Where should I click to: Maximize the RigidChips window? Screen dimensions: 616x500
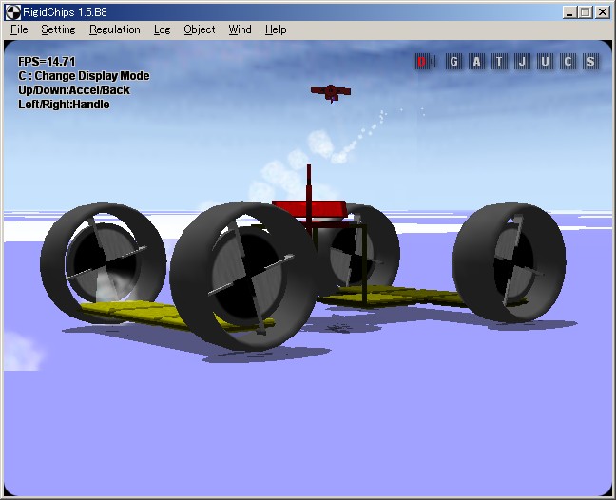[x=585, y=12]
